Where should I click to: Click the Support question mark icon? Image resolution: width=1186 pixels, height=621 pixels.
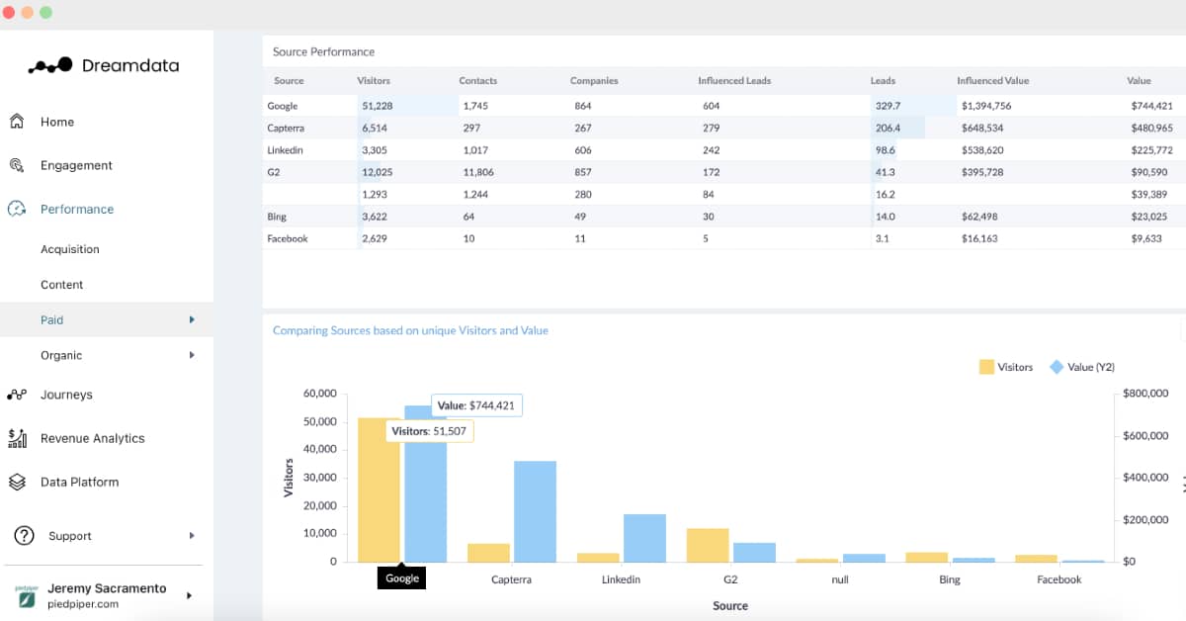[24, 535]
